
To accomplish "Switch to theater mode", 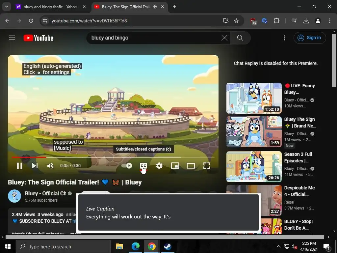I will pyautogui.click(x=191, y=166).
